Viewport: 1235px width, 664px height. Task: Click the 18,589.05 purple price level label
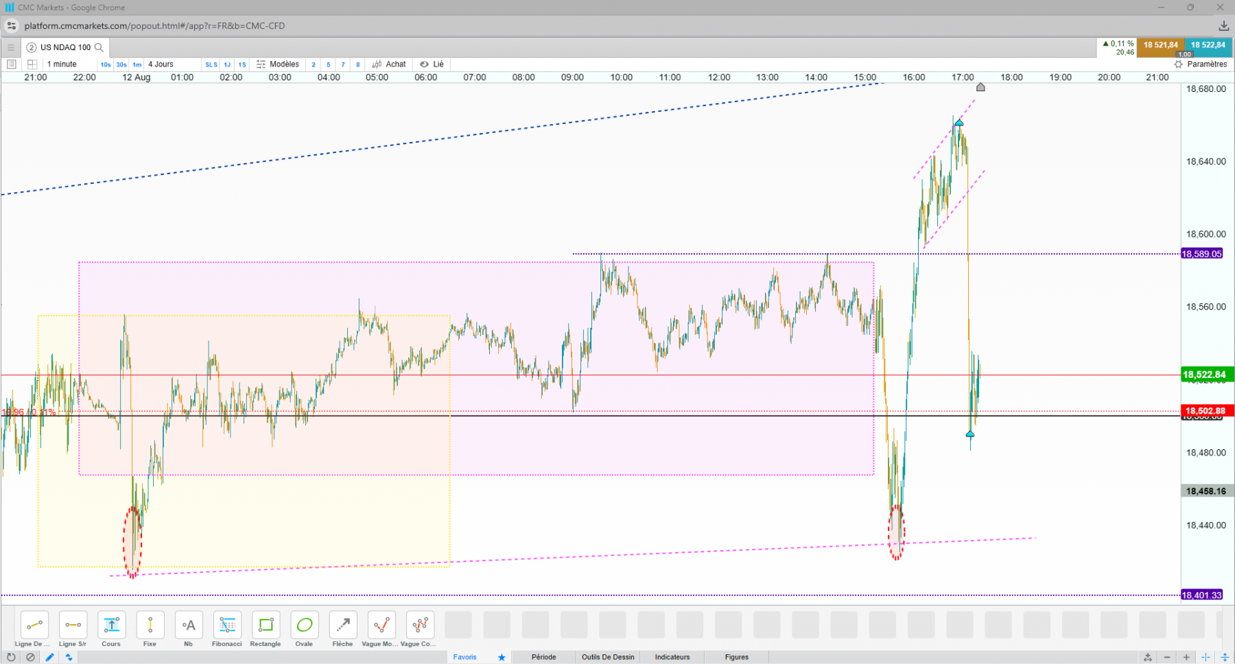[x=1201, y=254]
